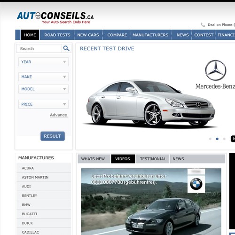
Task: Open the HOME navigation item
Action: click(x=30, y=35)
